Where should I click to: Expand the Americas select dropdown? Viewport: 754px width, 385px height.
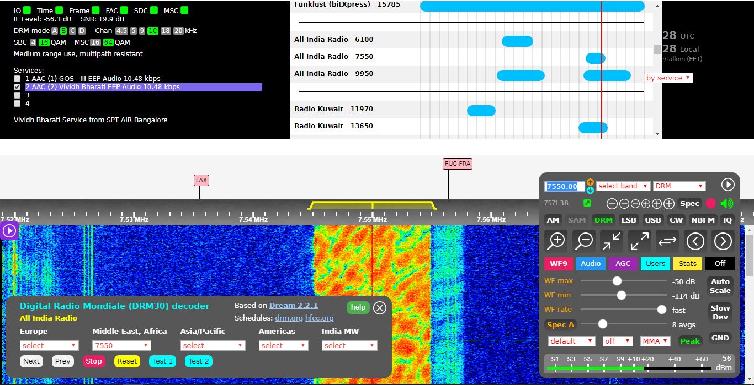(x=283, y=346)
